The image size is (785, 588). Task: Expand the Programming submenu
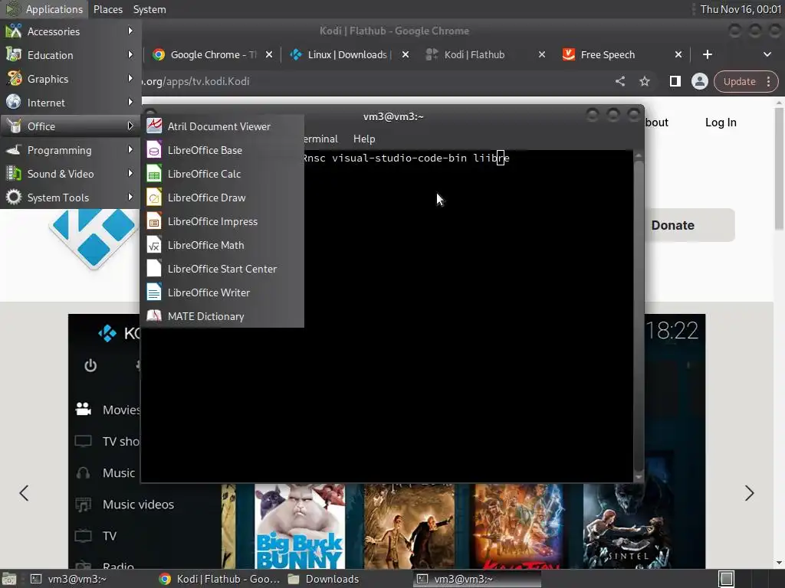click(71, 150)
